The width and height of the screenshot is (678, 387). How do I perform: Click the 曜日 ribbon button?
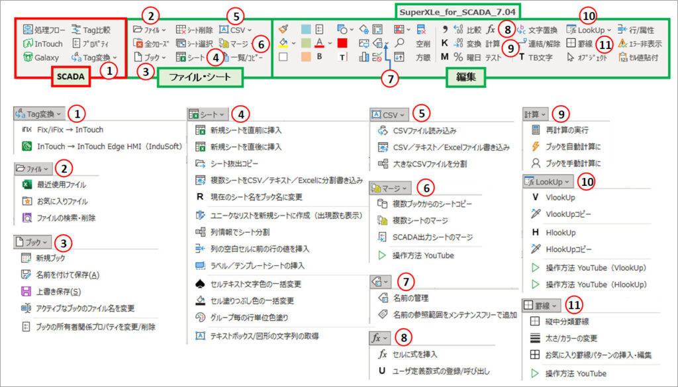tap(474, 57)
